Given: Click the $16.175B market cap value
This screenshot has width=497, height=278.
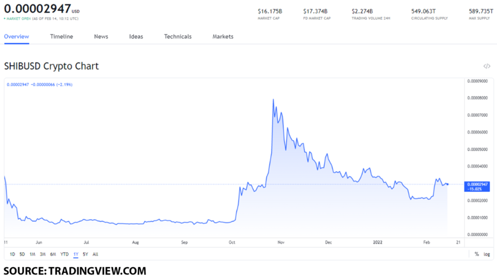Looking at the screenshot, I should pyautogui.click(x=270, y=11).
